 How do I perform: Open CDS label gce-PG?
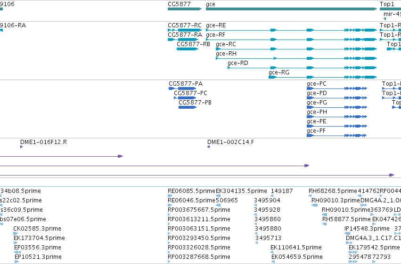[317, 103]
